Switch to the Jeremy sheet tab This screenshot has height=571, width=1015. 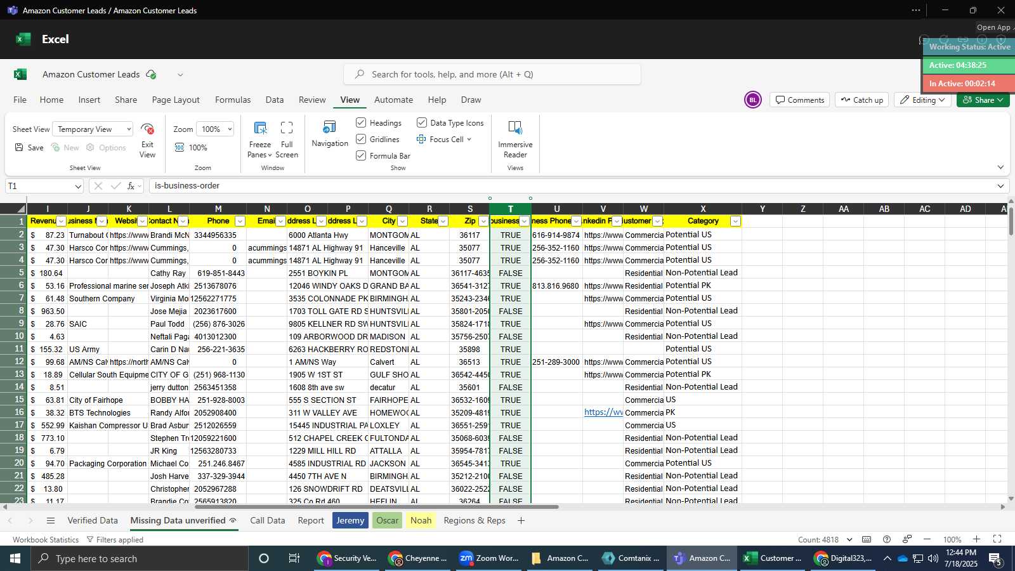point(350,520)
